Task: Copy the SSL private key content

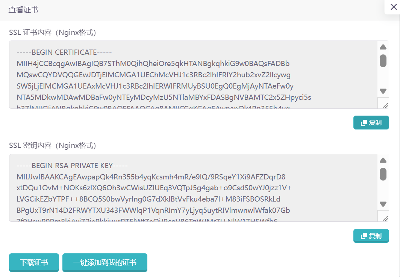Action: click(371, 236)
